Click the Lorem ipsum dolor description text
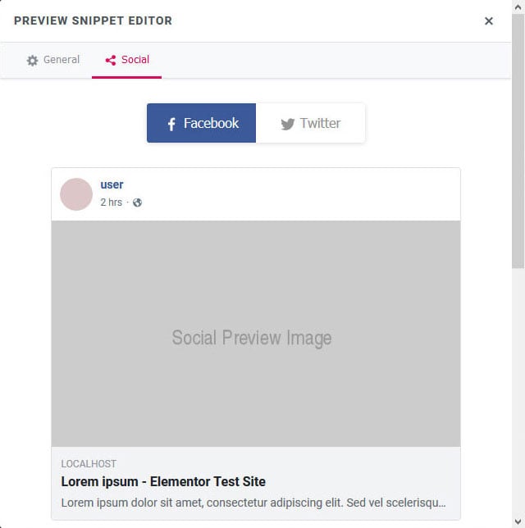This screenshot has width=525, height=528. point(253,502)
